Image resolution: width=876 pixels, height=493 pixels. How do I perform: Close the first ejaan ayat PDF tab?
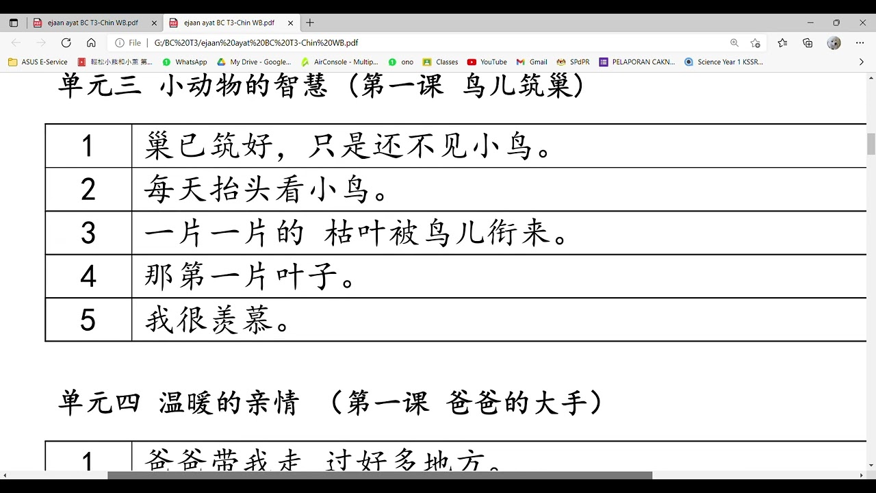point(154,23)
